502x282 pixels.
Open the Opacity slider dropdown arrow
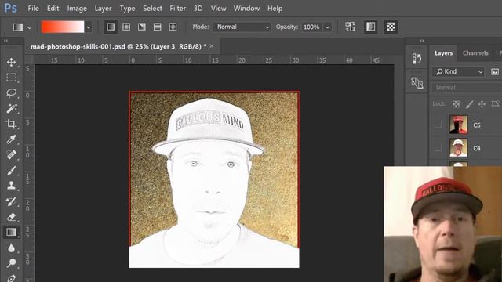tap(328, 27)
